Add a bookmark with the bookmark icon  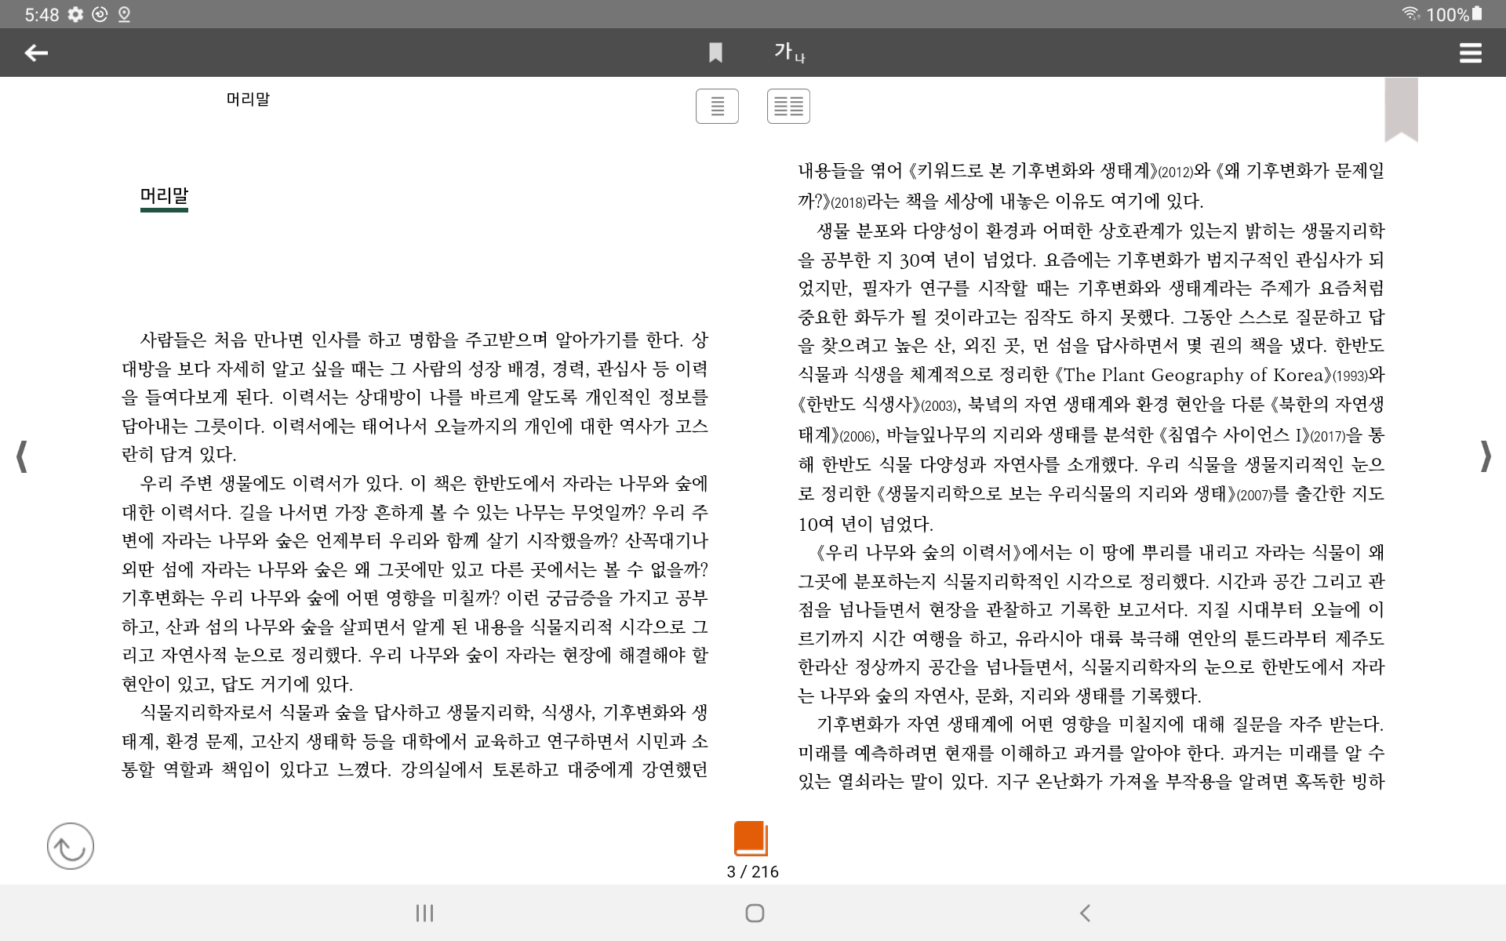(x=715, y=53)
